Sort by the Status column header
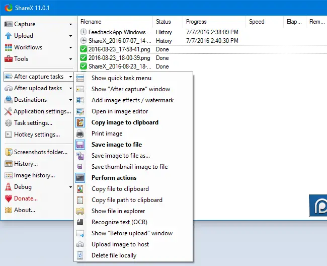327x266 pixels. click(168, 22)
